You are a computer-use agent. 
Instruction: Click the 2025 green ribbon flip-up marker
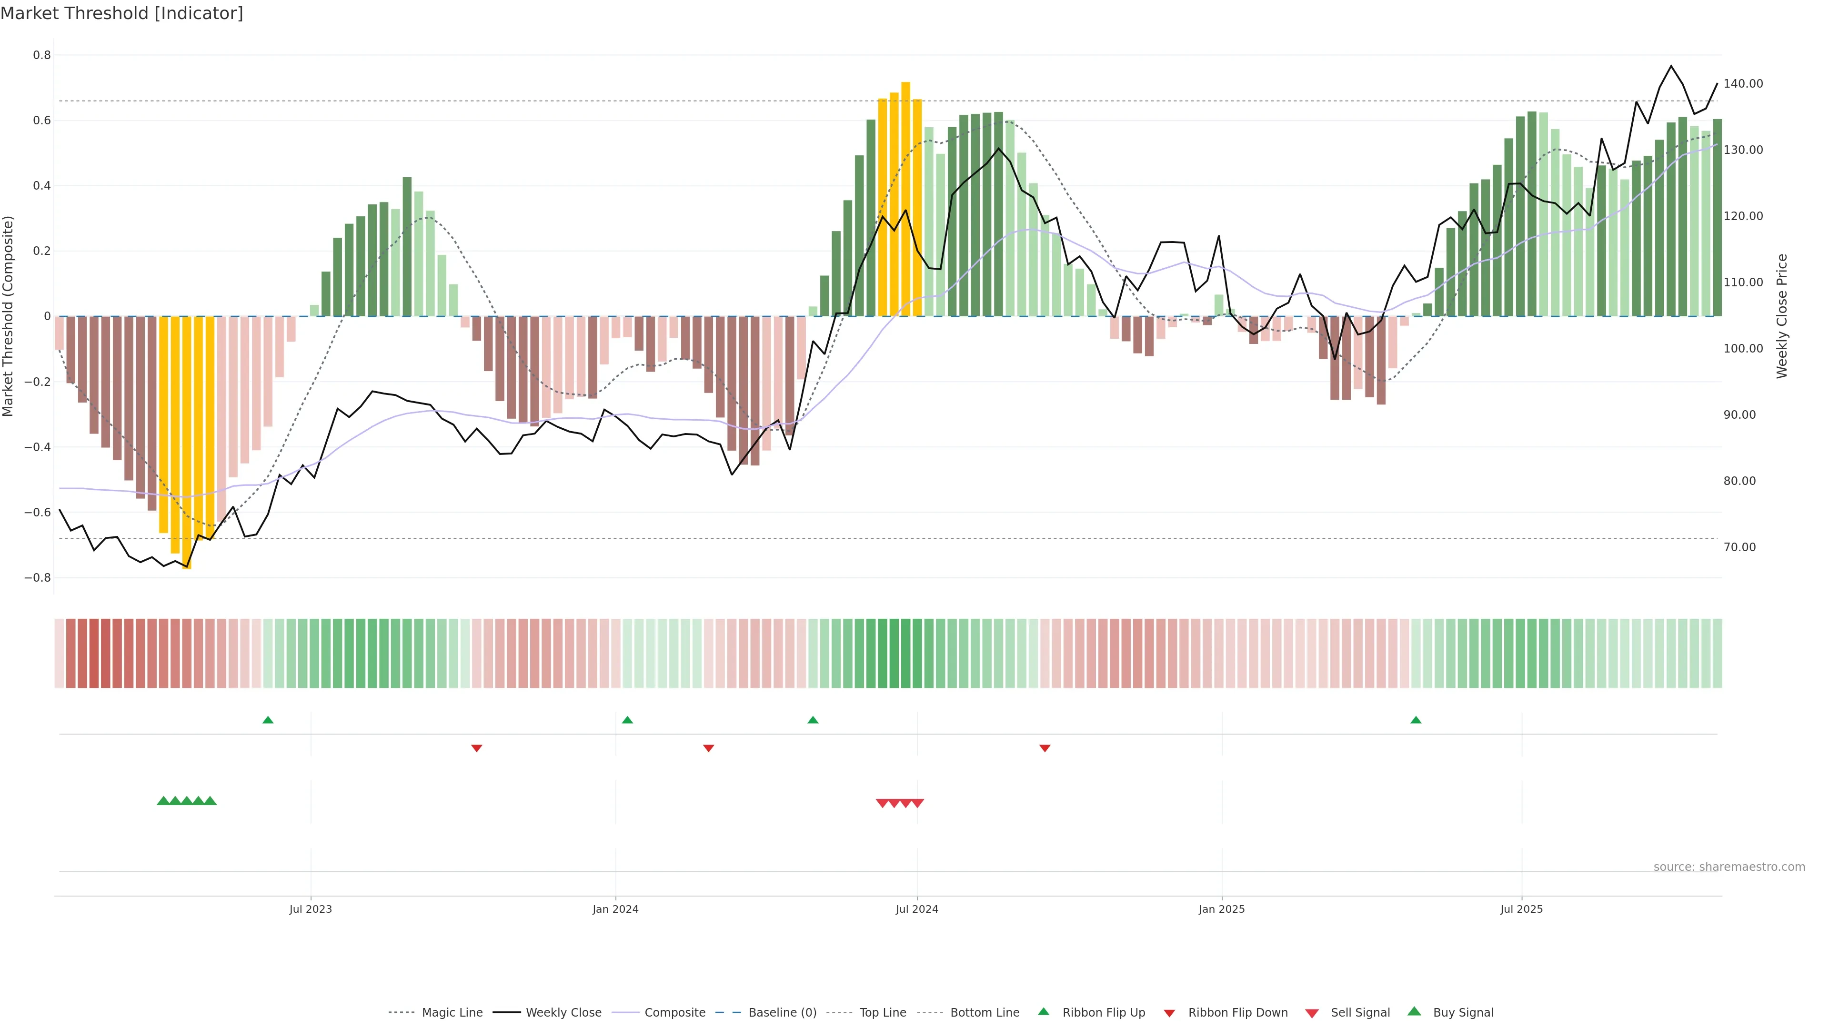point(1416,720)
